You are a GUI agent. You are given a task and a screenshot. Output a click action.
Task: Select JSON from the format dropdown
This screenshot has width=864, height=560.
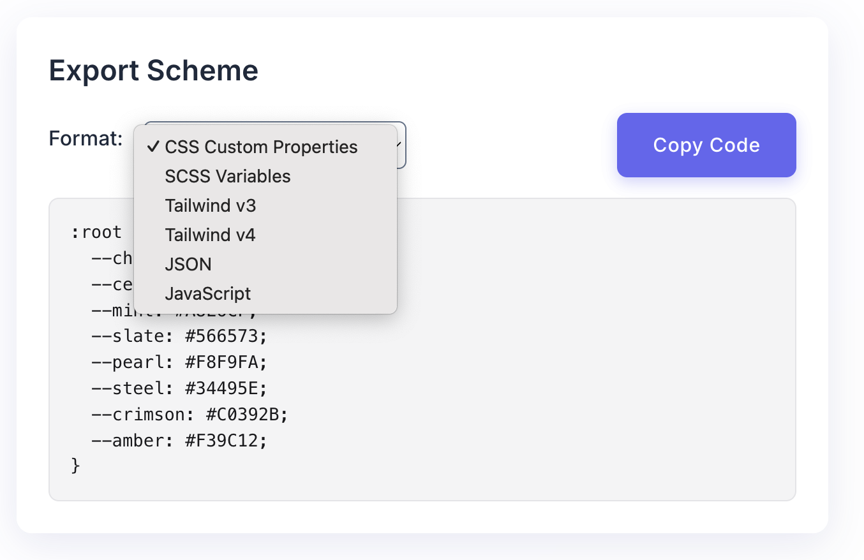188,264
